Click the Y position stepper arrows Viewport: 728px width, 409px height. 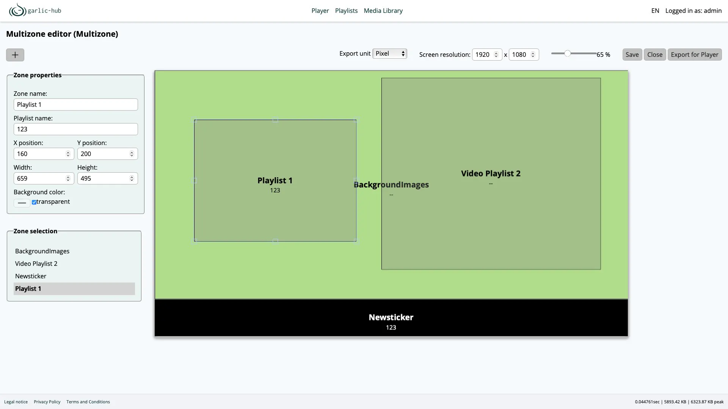coord(132,154)
